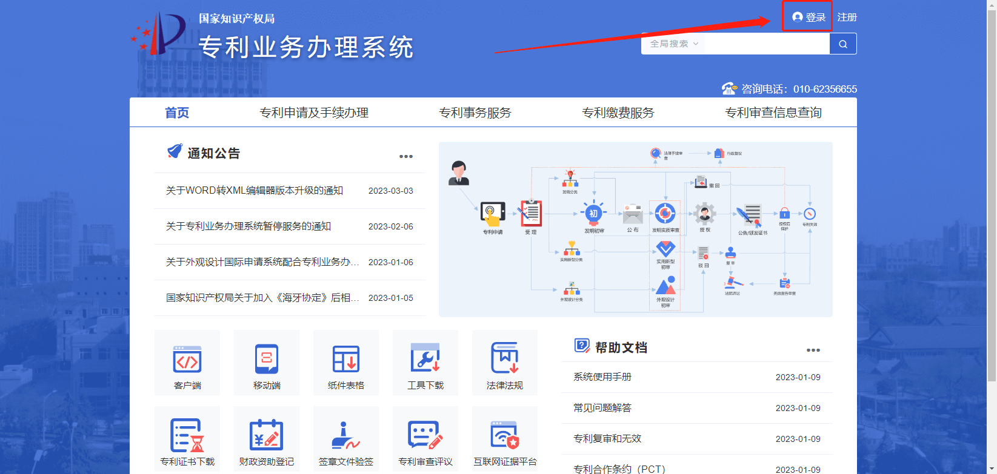Open the 常见问题解答 help document
This screenshot has height=474, width=997.
tap(602, 407)
